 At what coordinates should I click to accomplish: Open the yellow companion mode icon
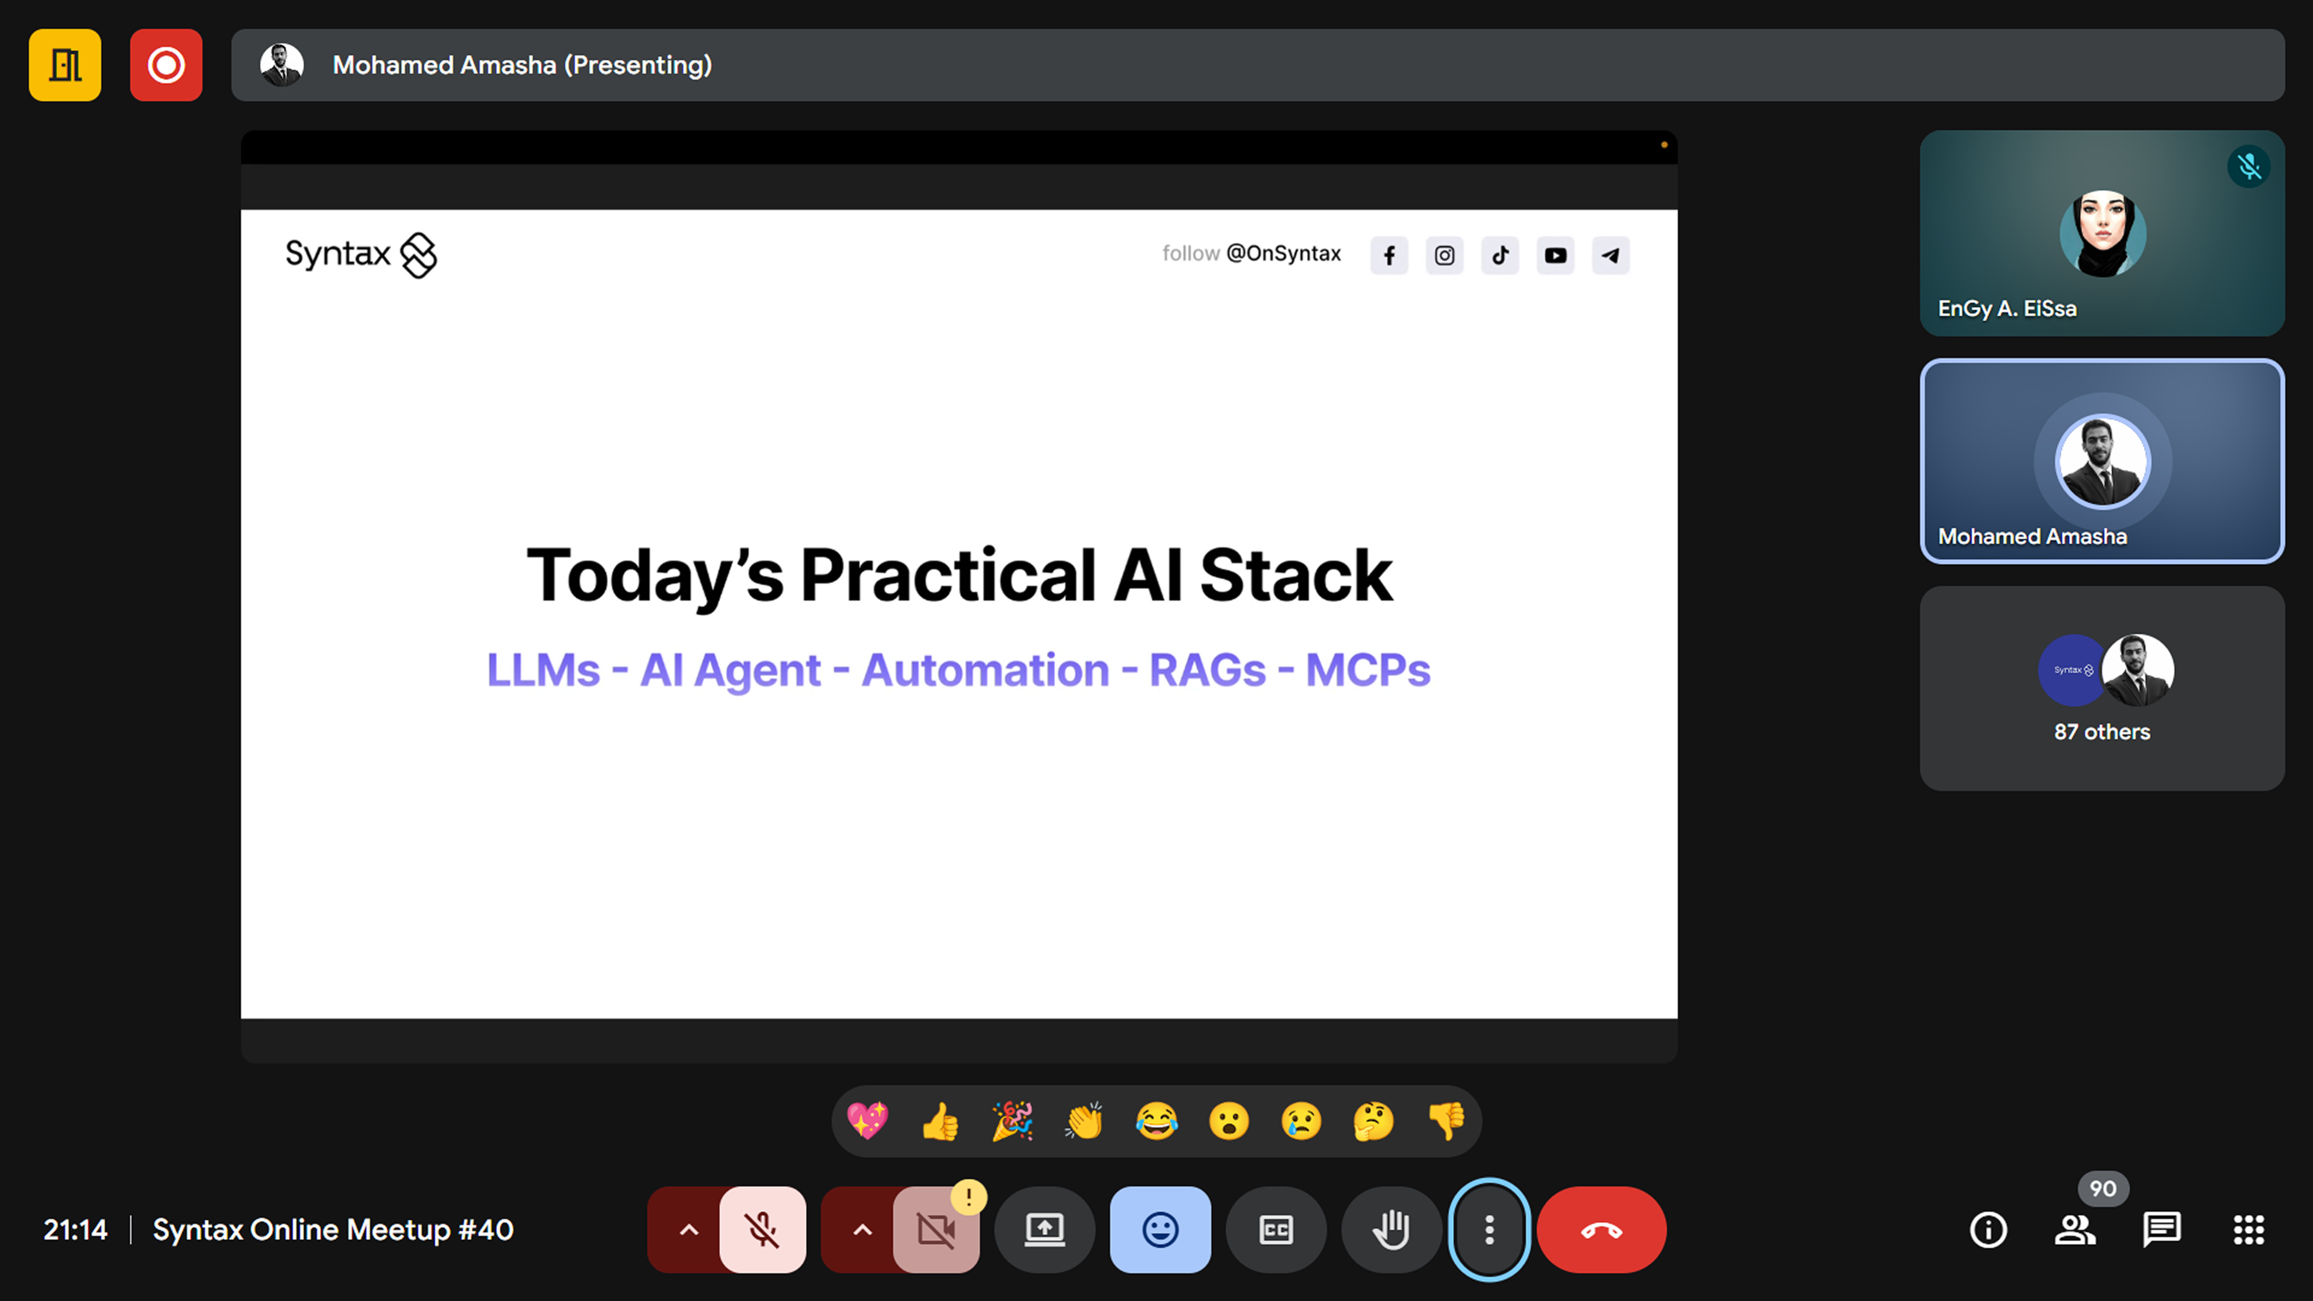pyautogui.click(x=64, y=65)
